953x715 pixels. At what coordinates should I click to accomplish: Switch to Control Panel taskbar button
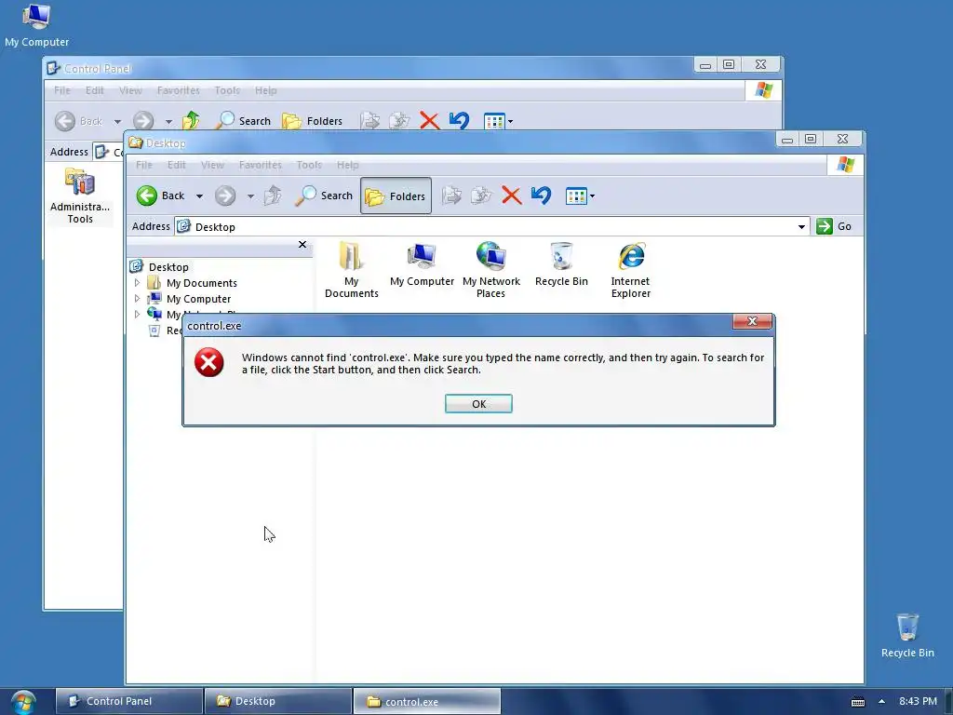click(x=128, y=701)
